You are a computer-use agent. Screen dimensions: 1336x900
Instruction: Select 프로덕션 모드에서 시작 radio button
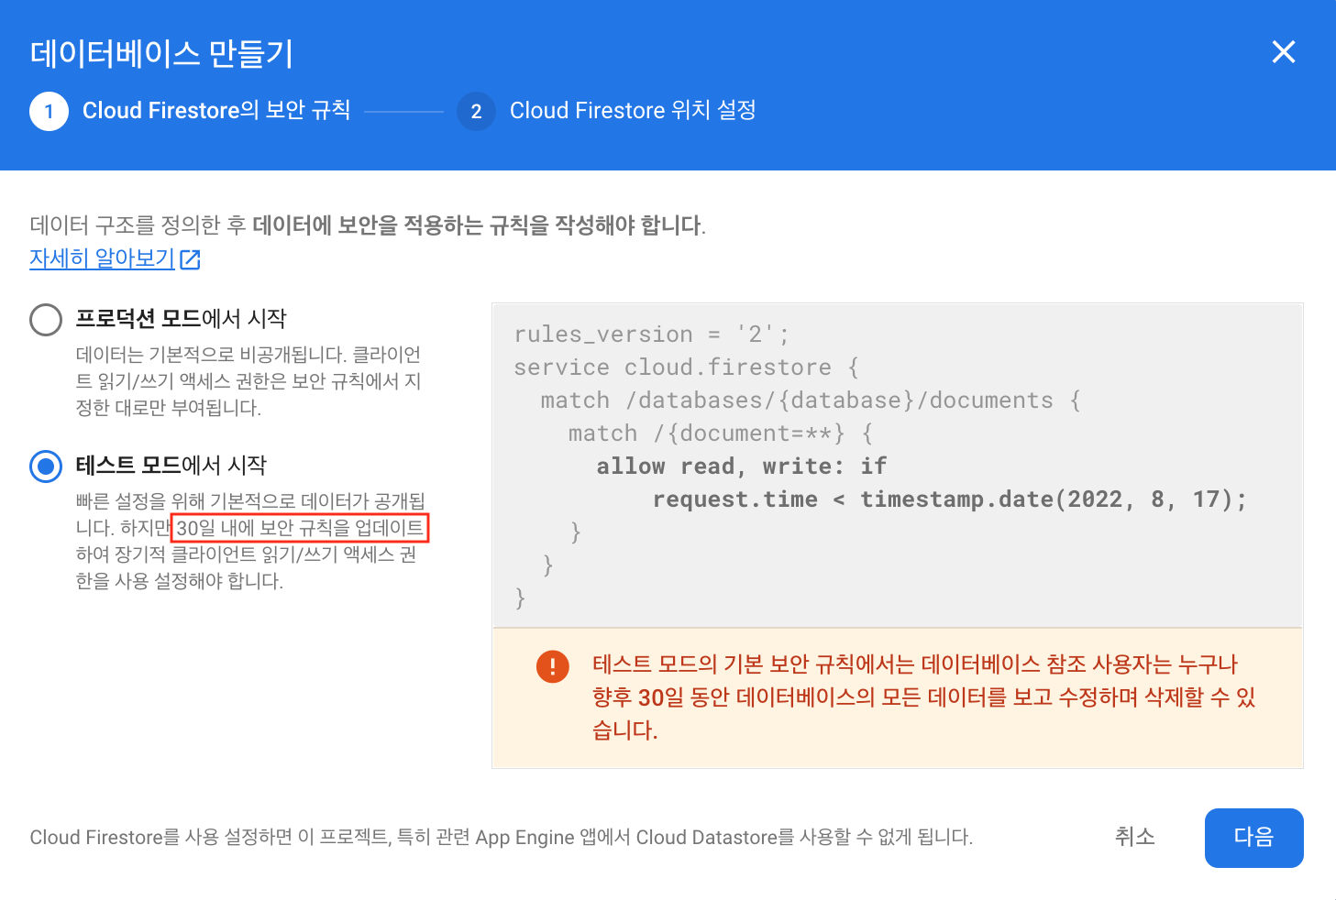[46, 320]
